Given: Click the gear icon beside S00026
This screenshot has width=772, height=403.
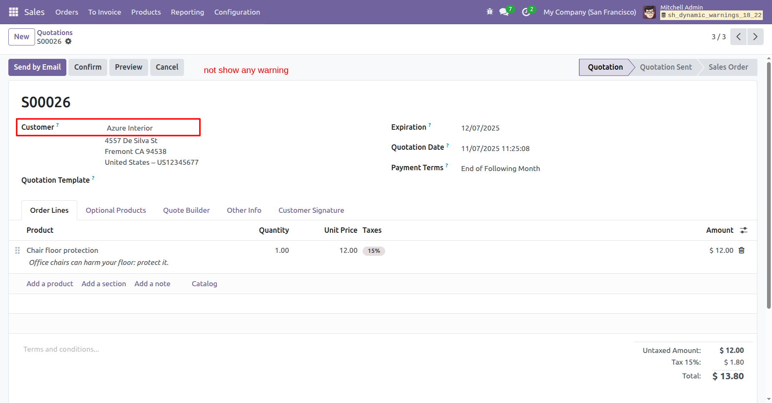Looking at the screenshot, I should (x=68, y=41).
